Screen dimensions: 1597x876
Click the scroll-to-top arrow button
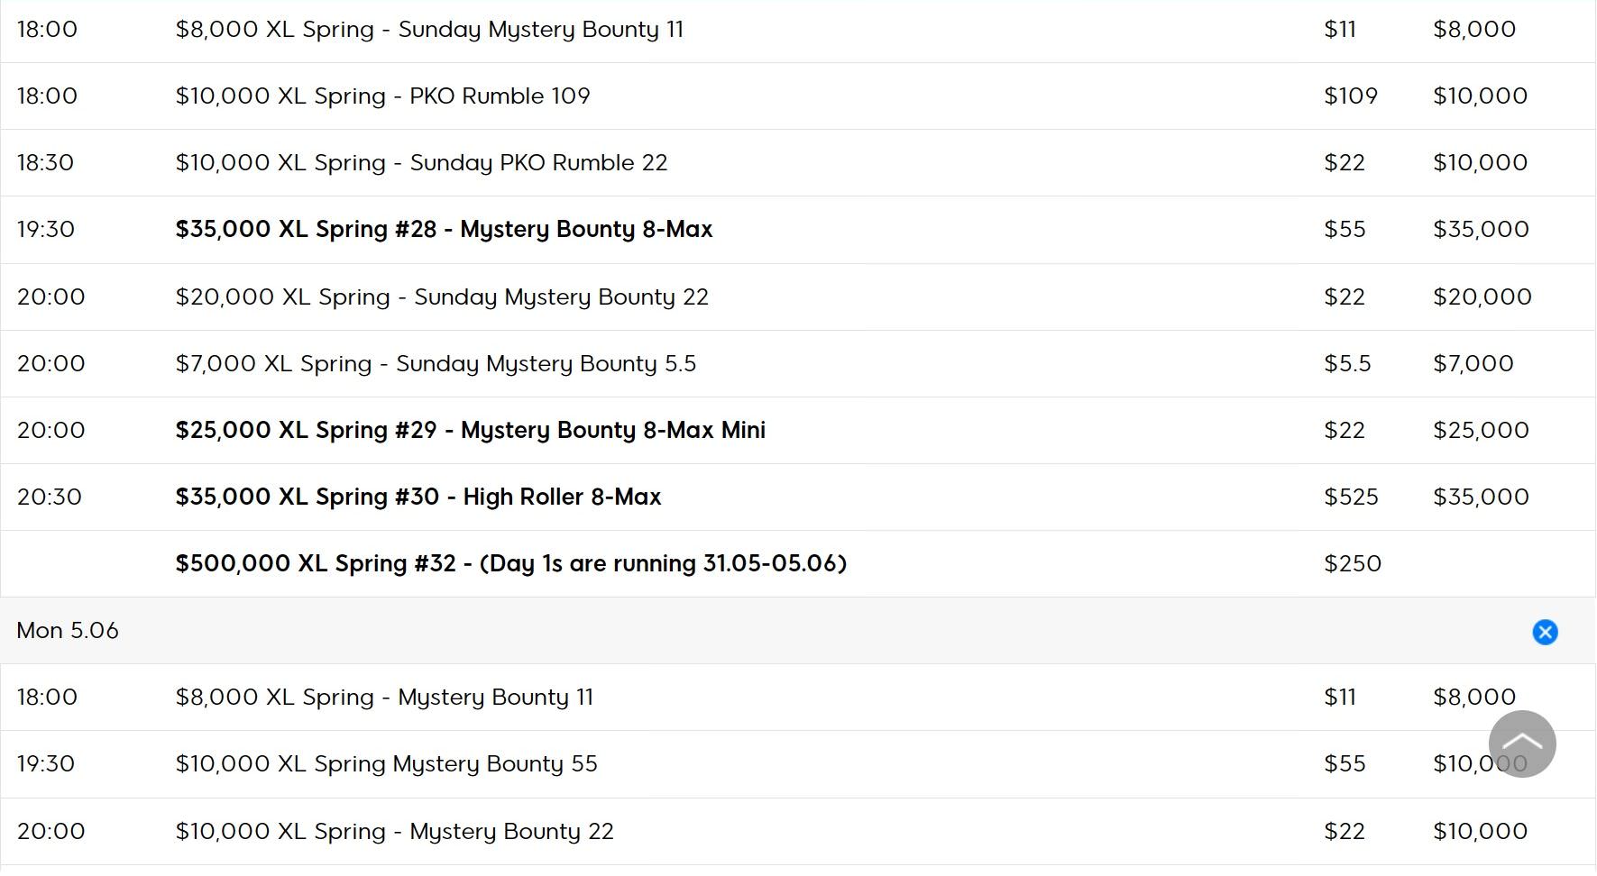(1522, 744)
